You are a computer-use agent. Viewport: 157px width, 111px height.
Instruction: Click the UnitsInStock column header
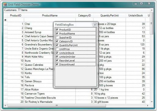[135, 16]
